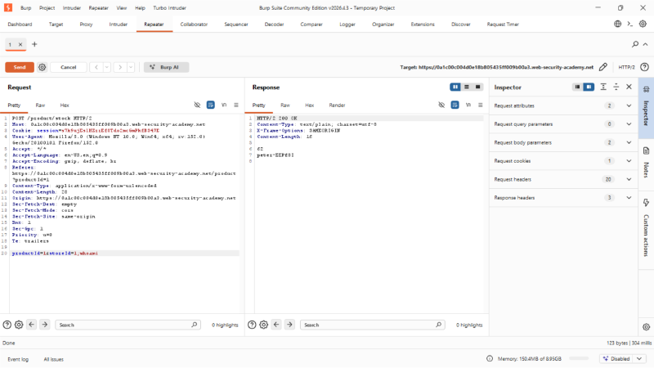
Task: Edit target with the pencil icon
Action: [x=603, y=67]
